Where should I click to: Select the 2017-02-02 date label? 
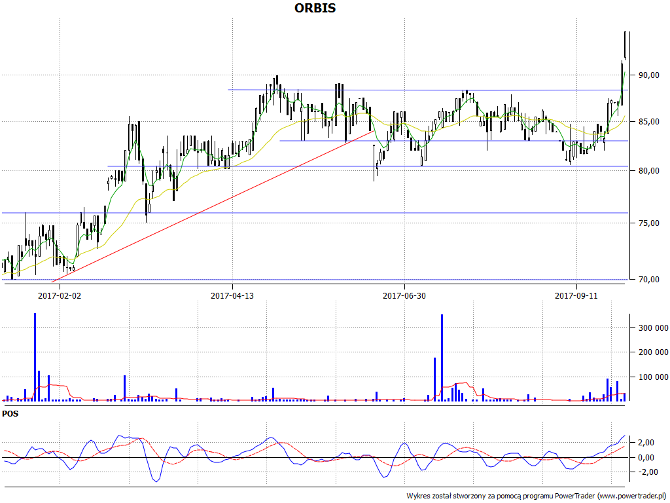60,295
